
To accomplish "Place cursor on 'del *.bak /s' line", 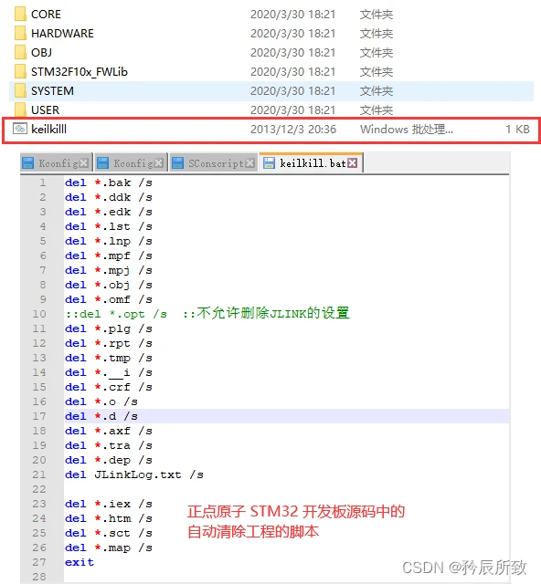I will pos(109,182).
